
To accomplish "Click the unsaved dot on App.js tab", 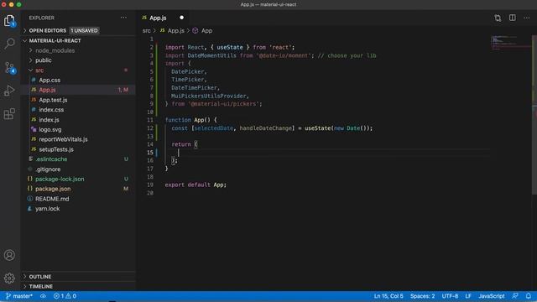I will pyautogui.click(x=181, y=18).
